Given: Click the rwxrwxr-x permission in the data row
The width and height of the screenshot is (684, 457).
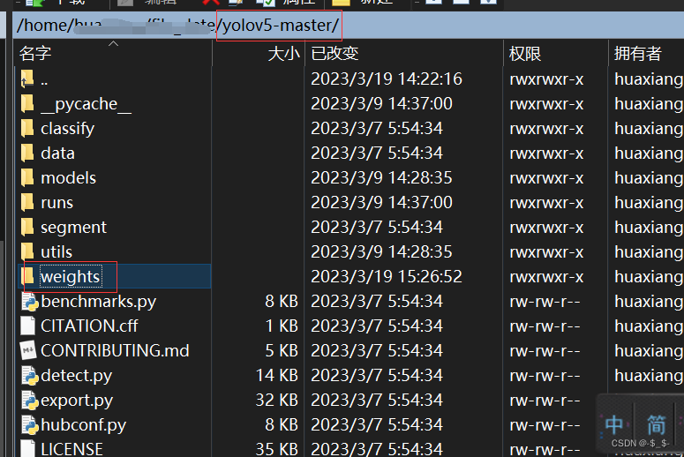Looking at the screenshot, I should [546, 154].
